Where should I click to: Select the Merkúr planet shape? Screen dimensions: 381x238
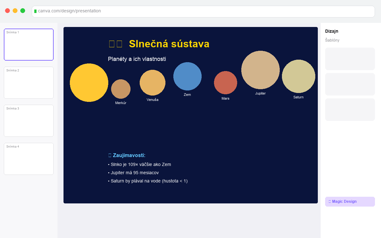[121, 88]
